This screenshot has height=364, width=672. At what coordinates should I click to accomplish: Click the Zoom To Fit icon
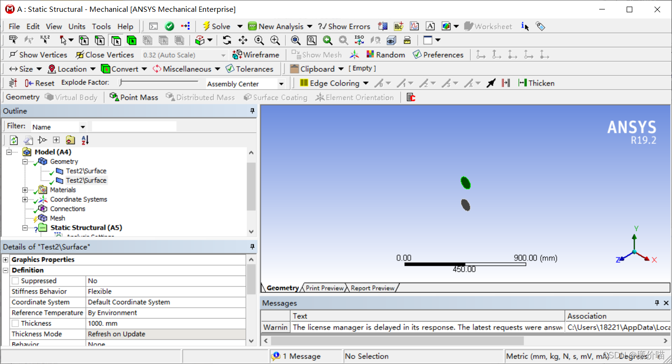296,40
